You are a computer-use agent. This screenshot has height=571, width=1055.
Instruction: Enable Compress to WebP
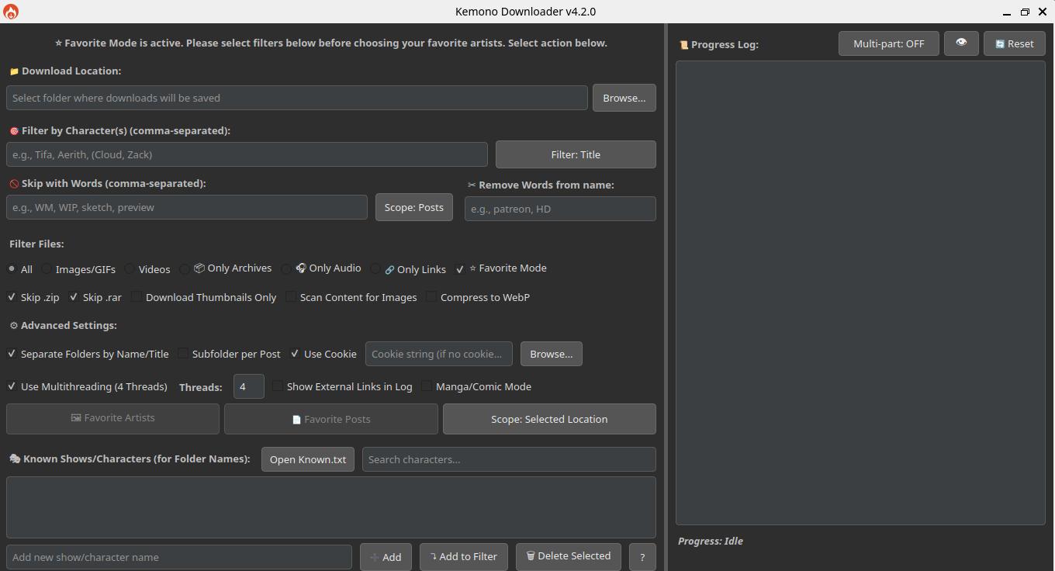432,296
